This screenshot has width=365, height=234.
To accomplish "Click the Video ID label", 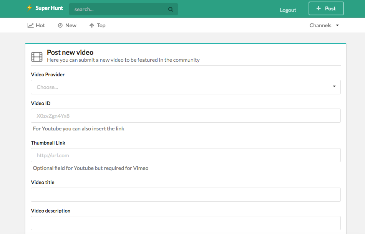I will 41,104.
